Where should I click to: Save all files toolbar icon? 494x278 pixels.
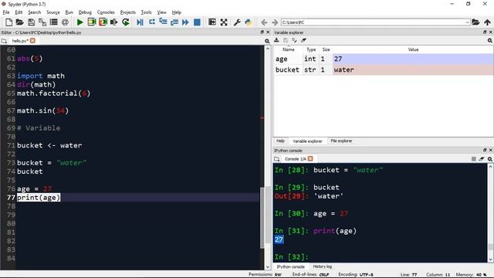[x=42, y=22]
